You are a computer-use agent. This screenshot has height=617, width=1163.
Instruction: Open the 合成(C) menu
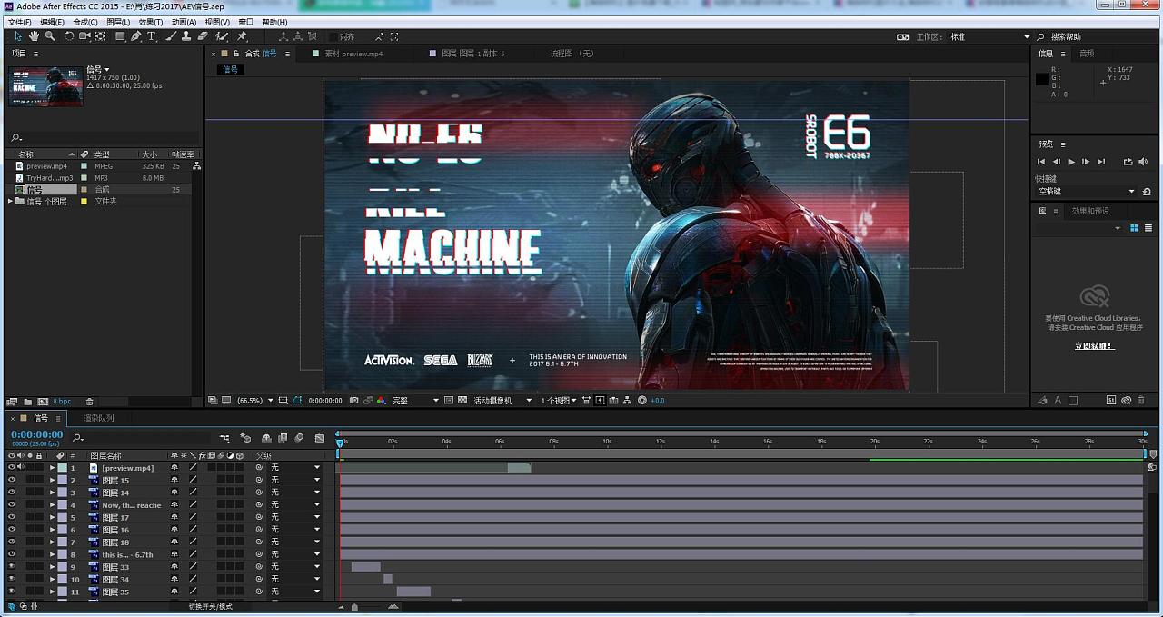[x=85, y=22]
